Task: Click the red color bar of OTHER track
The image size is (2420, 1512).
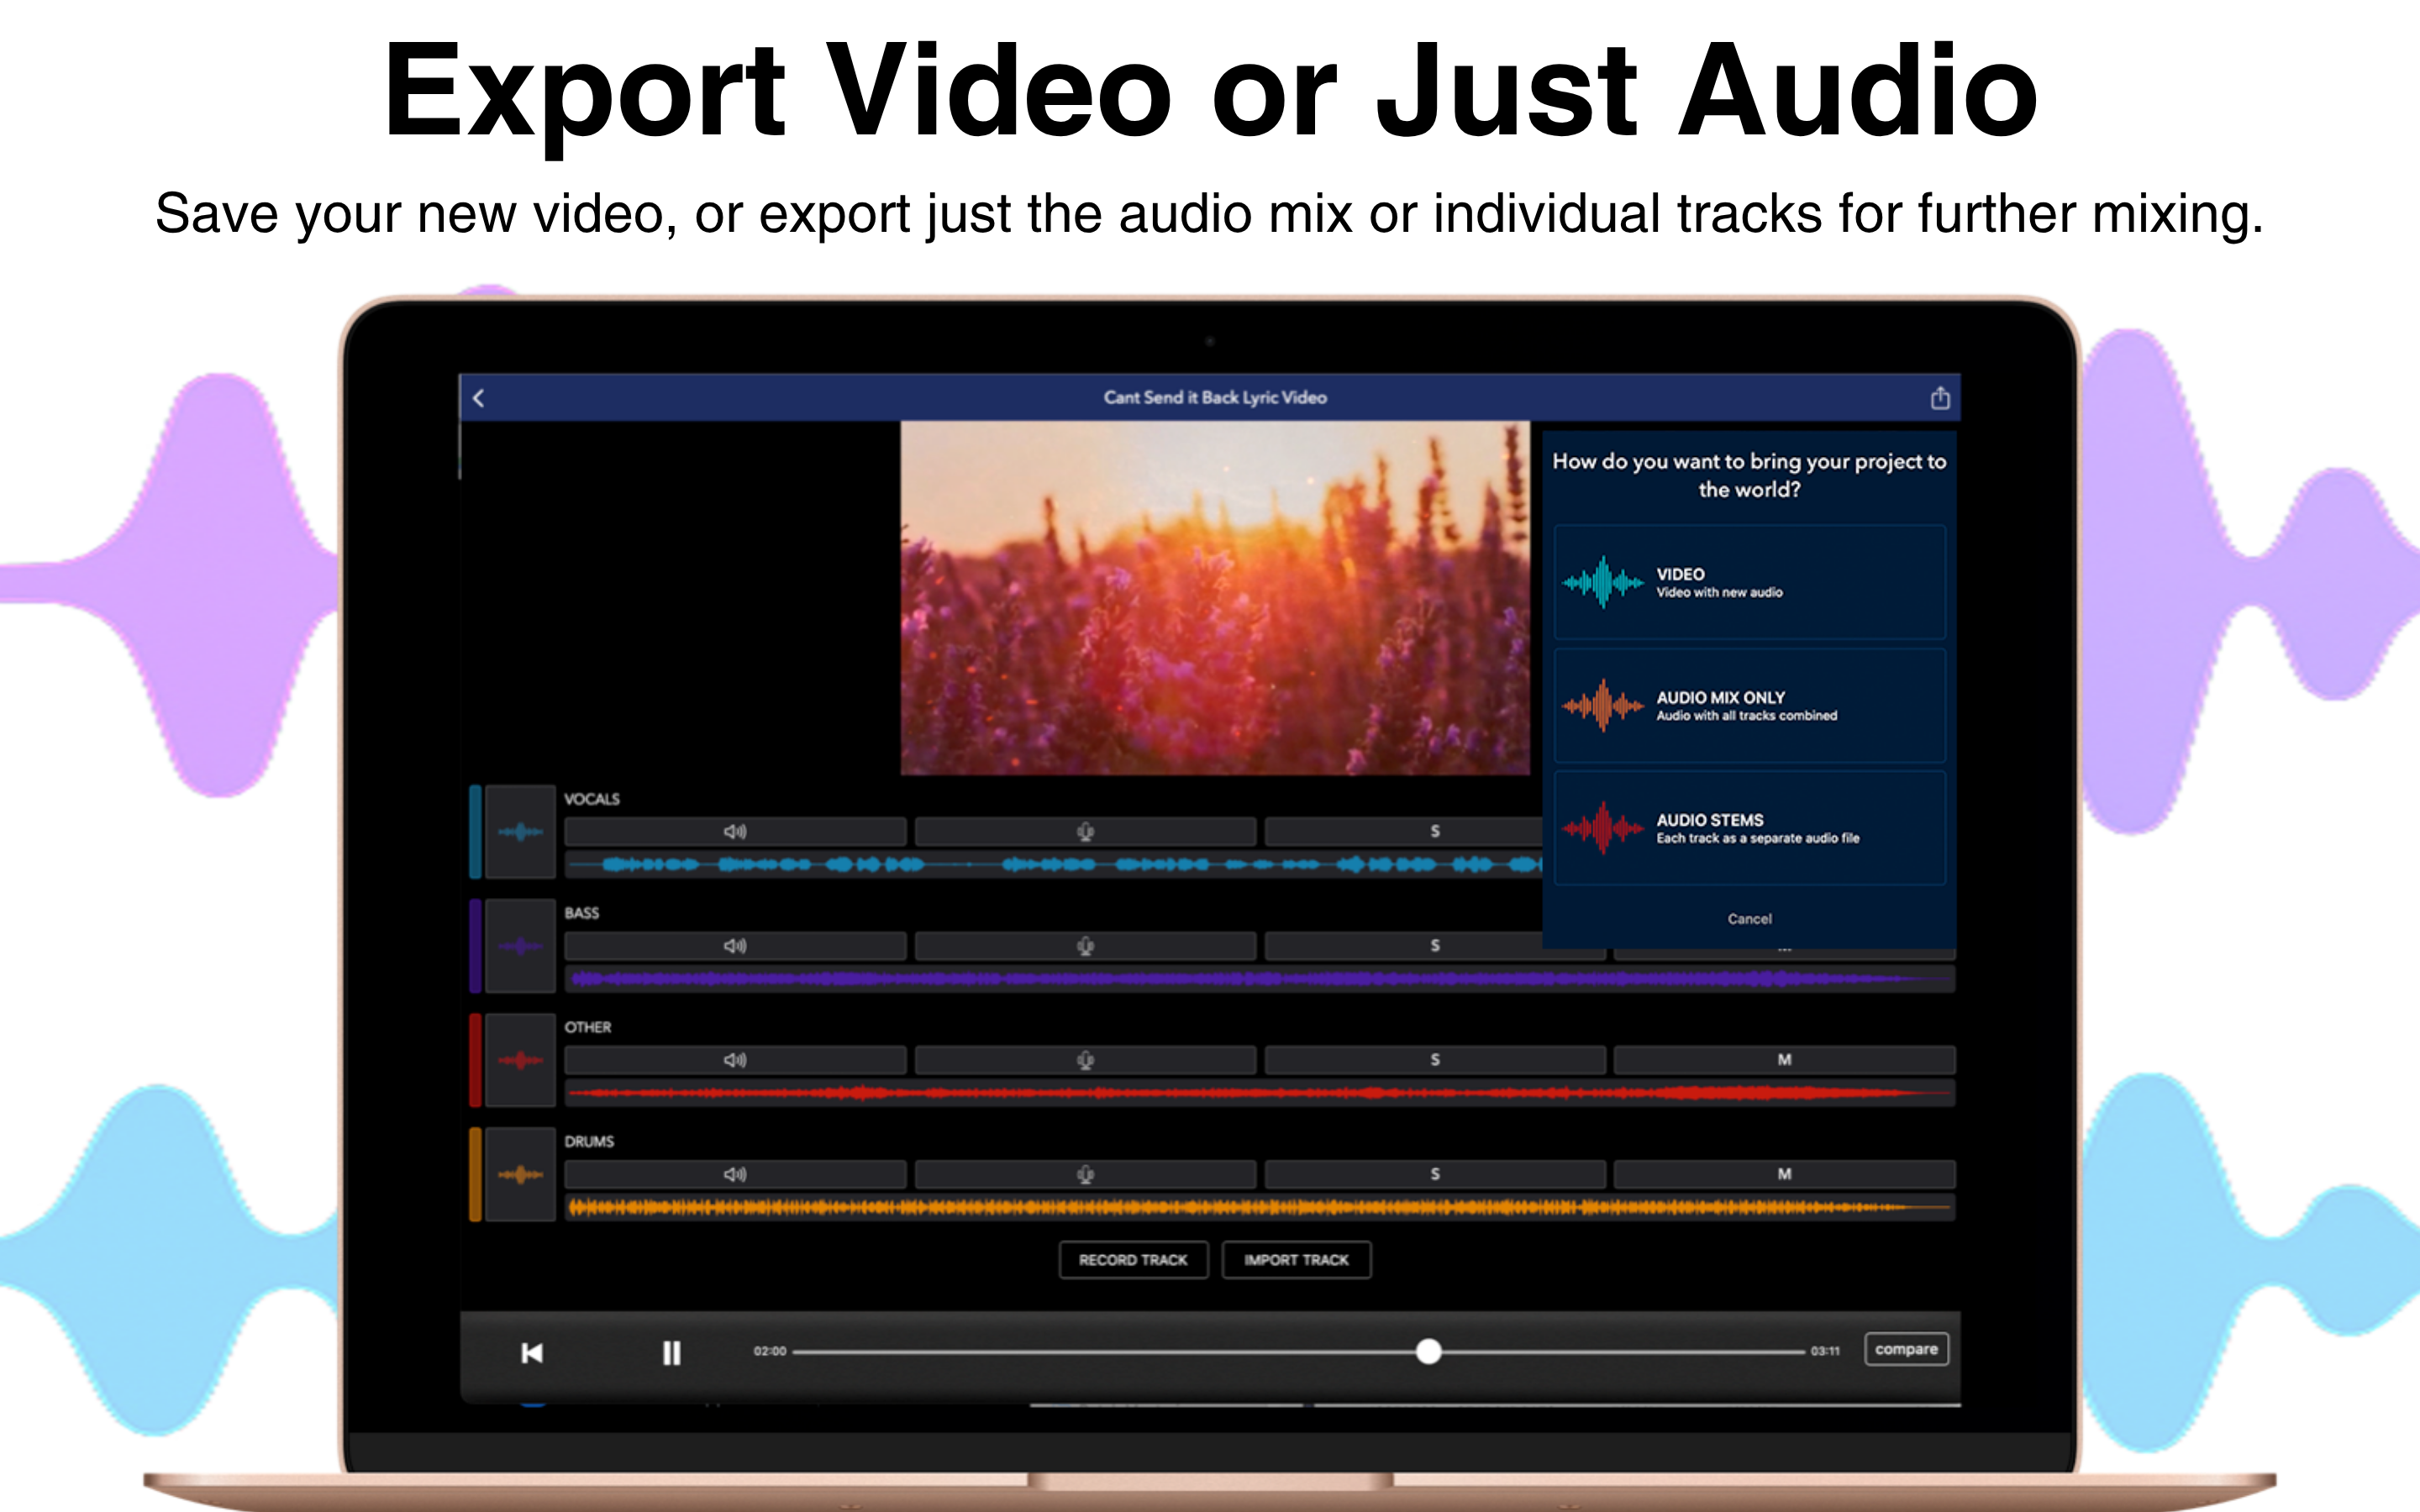Action: coord(475,1060)
